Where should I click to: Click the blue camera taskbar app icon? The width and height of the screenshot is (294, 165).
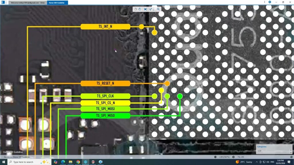(100, 162)
